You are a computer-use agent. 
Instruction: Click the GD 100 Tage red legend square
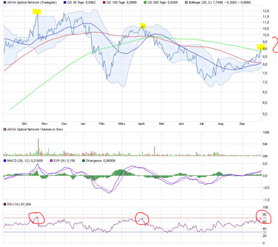coord(104,3)
